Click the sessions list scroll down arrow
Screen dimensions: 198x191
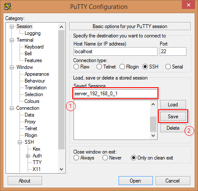pos(153,135)
